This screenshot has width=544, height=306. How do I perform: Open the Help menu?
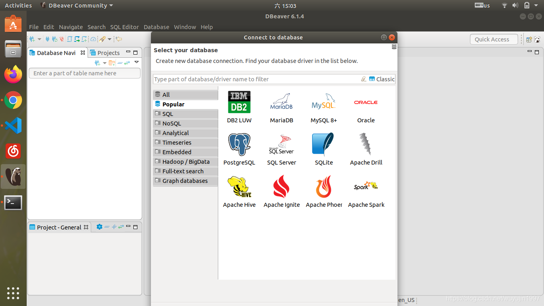pyautogui.click(x=207, y=27)
